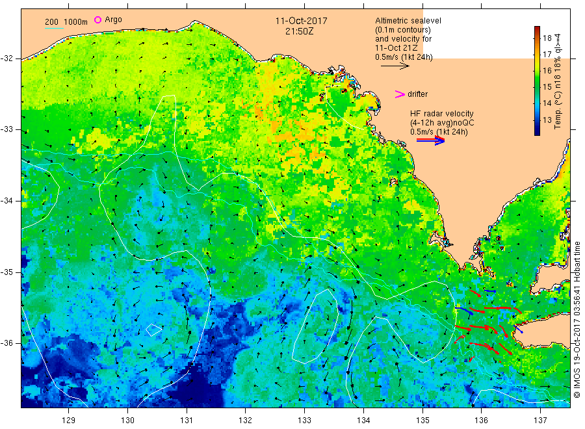Screen dimensions: 585x429
Task: Click the 16 degree colorbar label
Action: [x=547, y=70]
